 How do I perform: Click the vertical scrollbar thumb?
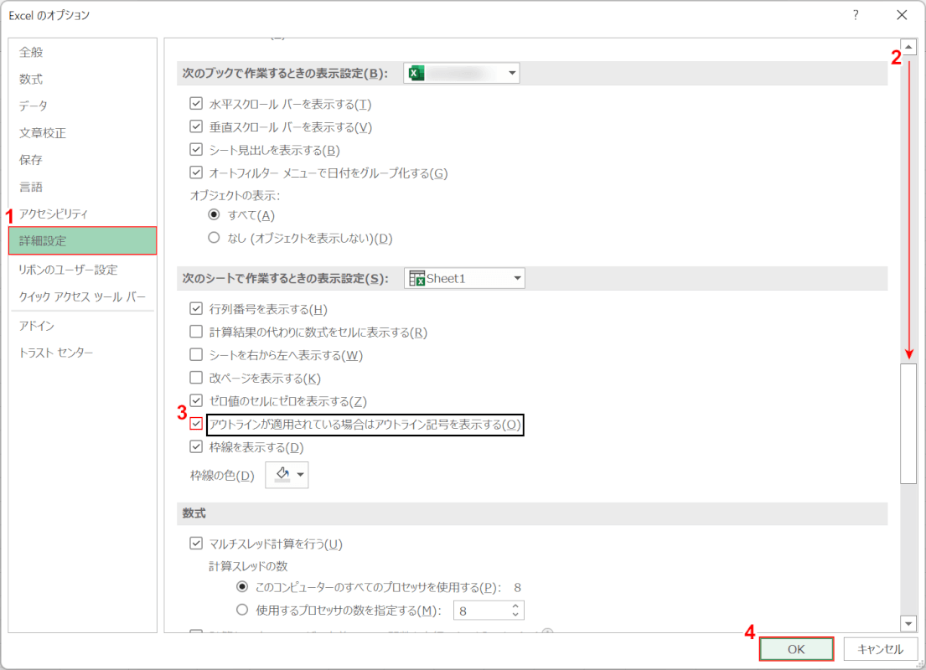908,423
